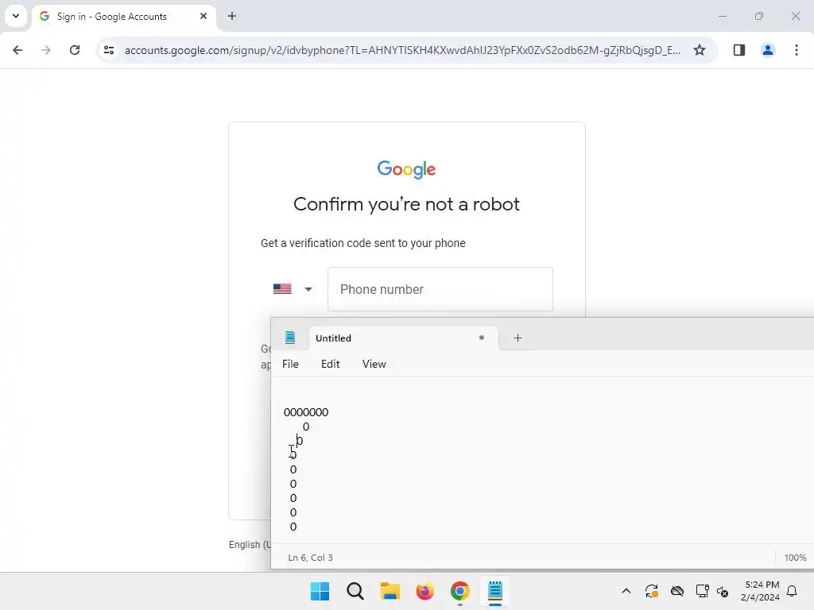Click the Phone number field
Image resolution: width=814 pixels, height=610 pixels.
pyautogui.click(x=440, y=289)
